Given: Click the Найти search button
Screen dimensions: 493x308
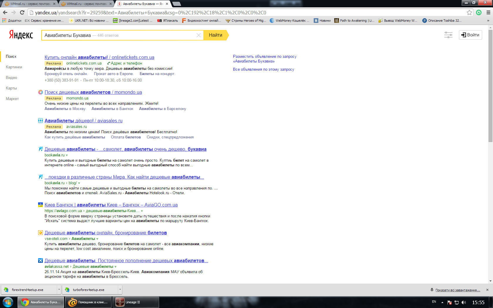Looking at the screenshot, I should (216, 35).
